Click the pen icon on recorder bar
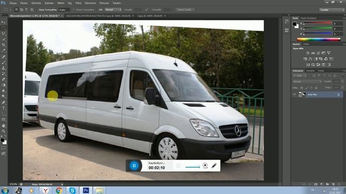 point(214,165)
